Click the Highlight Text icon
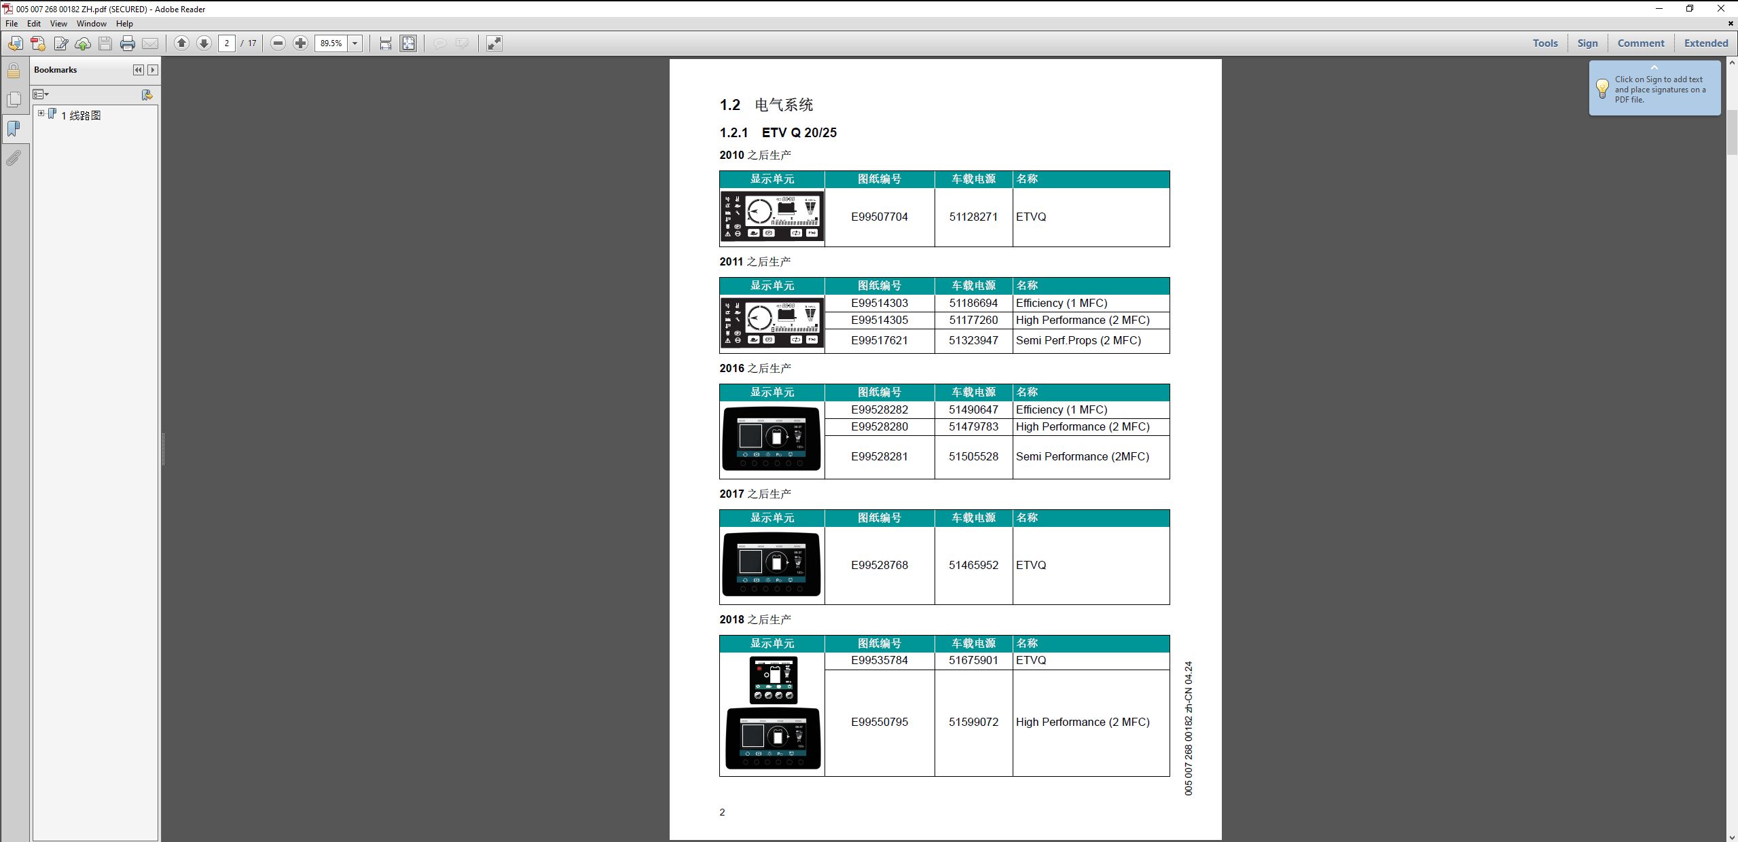This screenshot has width=1738, height=842. pos(463,43)
